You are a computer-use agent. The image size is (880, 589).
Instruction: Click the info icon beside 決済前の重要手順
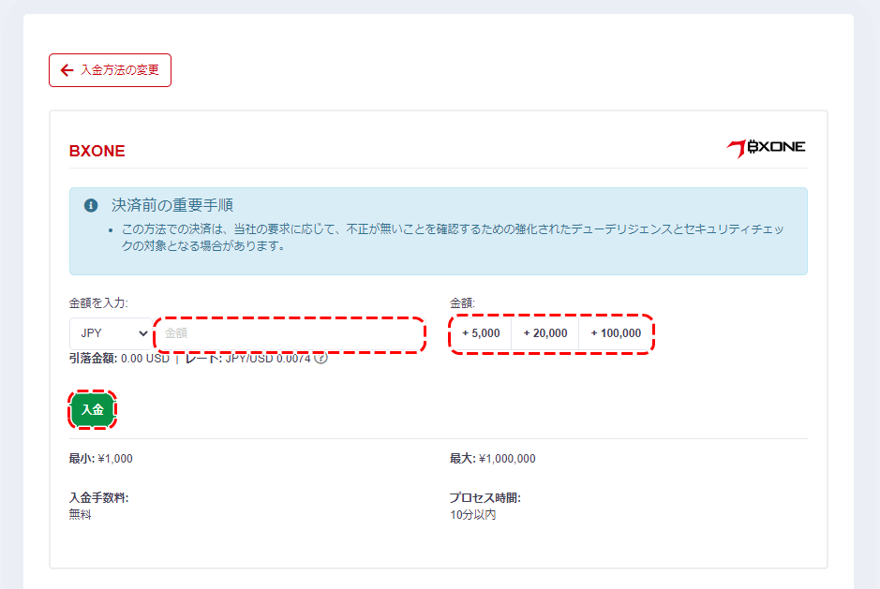click(91, 205)
